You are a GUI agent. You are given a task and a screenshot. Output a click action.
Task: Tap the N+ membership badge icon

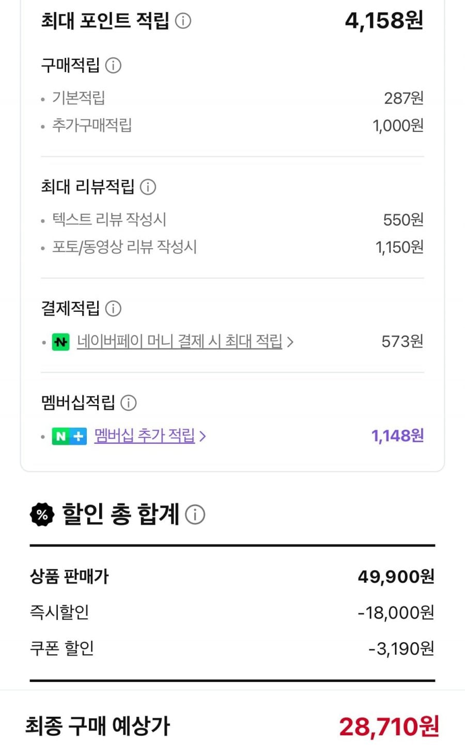click(x=69, y=436)
